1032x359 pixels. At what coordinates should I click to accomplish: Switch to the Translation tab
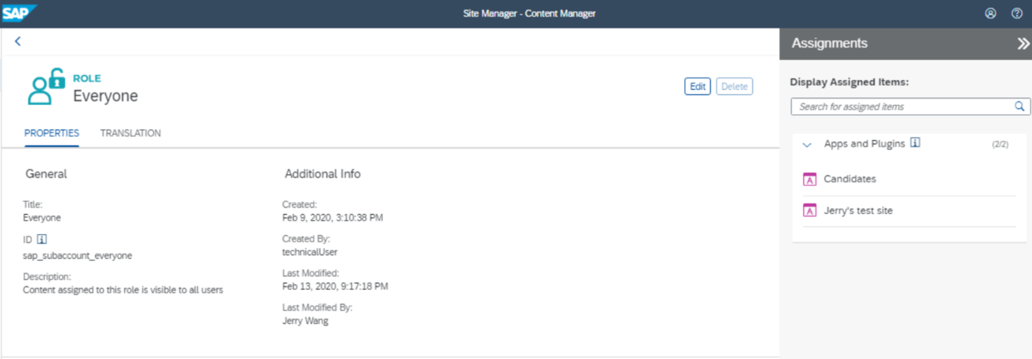(x=131, y=133)
